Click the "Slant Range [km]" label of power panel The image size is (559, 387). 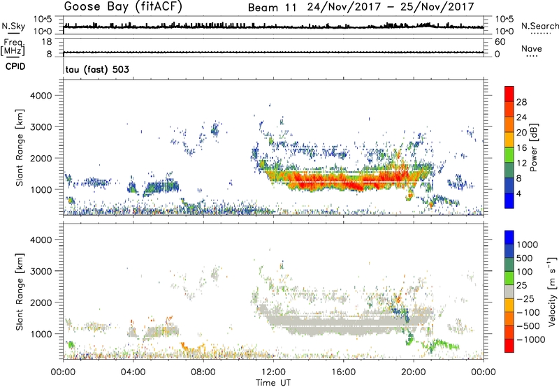pyautogui.click(x=20, y=147)
